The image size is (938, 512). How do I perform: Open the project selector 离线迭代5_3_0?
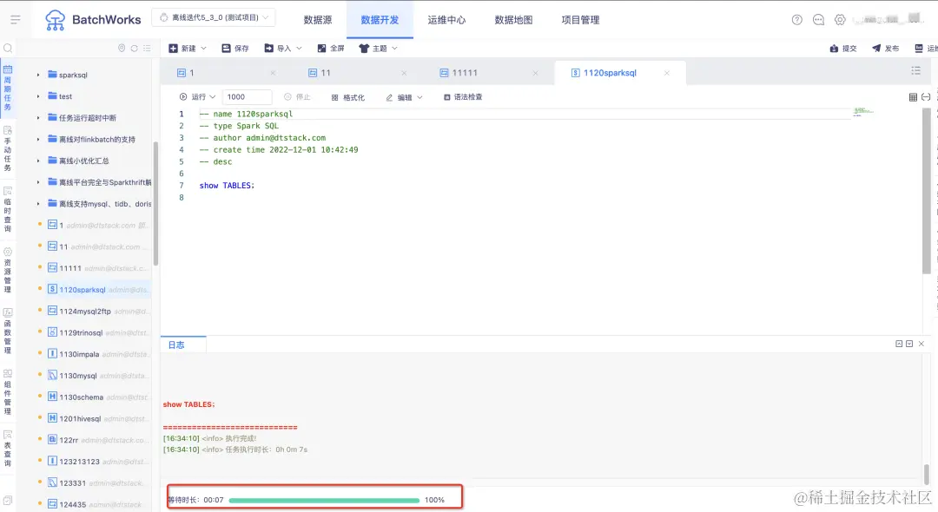click(x=214, y=18)
